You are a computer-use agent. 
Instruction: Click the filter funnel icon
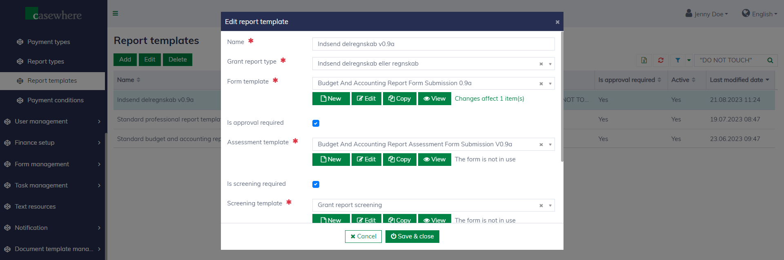678,60
